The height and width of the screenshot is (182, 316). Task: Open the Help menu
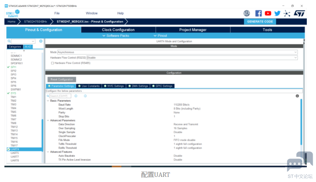[120, 13]
